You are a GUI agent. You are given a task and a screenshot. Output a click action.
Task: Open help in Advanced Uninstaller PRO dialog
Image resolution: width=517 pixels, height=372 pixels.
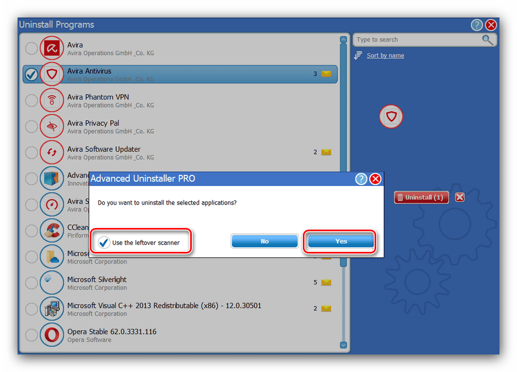point(361,179)
